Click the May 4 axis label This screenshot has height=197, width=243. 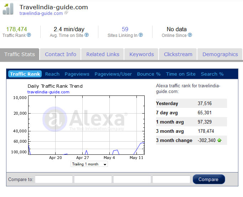pyautogui.click(x=109, y=158)
